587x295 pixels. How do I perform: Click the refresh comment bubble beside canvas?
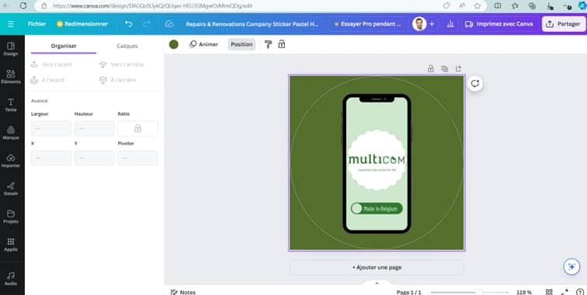click(474, 84)
